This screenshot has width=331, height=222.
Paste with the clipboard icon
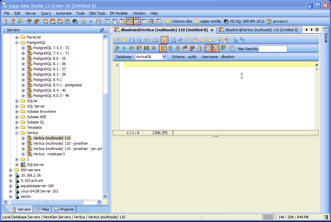195,40
